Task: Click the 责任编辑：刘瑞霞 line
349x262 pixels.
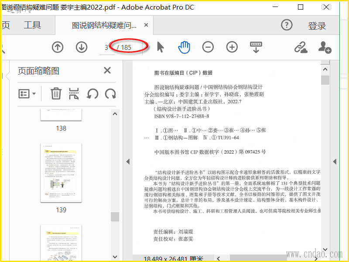Action: pyautogui.click(x=173, y=232)
